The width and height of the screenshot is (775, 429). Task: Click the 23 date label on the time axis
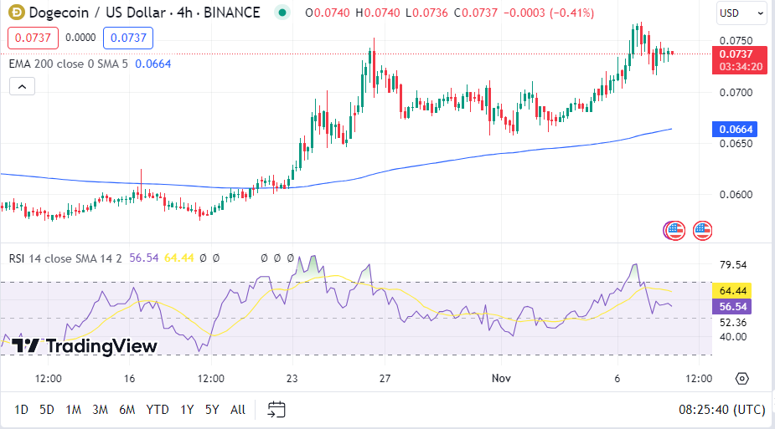click(292, 378)
